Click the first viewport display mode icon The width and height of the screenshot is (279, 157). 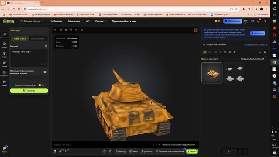tap(55, 30)
